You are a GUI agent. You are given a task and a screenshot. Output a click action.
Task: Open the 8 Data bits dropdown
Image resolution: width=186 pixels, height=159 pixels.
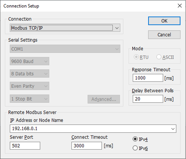(x=29, y=73)
